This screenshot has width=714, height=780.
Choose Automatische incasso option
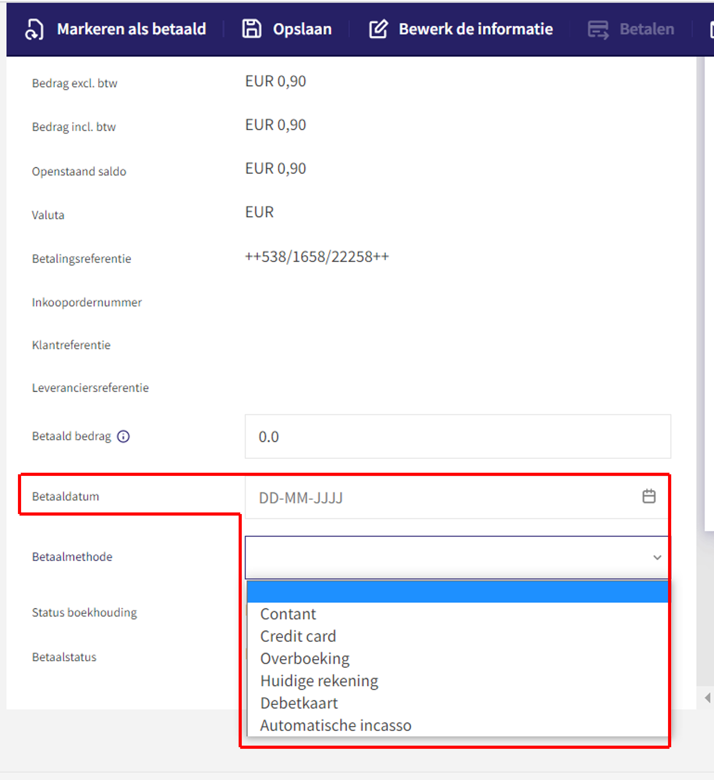point(458,725)
